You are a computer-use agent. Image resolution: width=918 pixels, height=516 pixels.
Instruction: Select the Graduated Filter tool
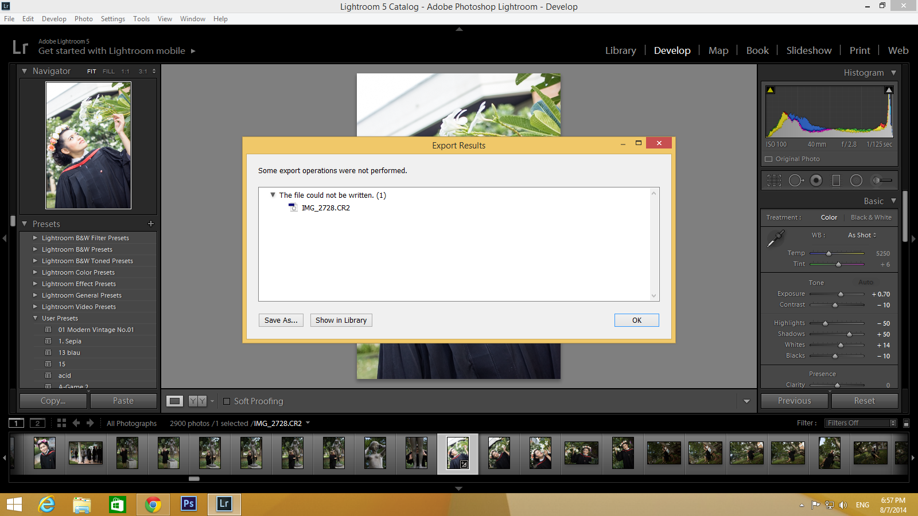(x=836, y=181)
